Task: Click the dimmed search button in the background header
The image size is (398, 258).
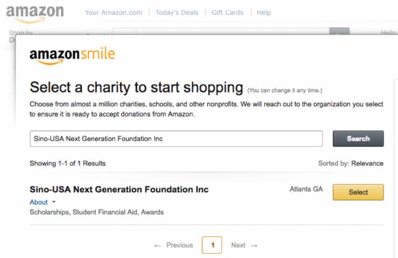Action: tap(340, 31)
